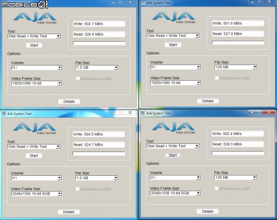Viewport: 277px width, 220px height.
Task: Open the 1.0 GB File Size dropdown in the Write 502.7 window
Action: (x=97, y=67)
